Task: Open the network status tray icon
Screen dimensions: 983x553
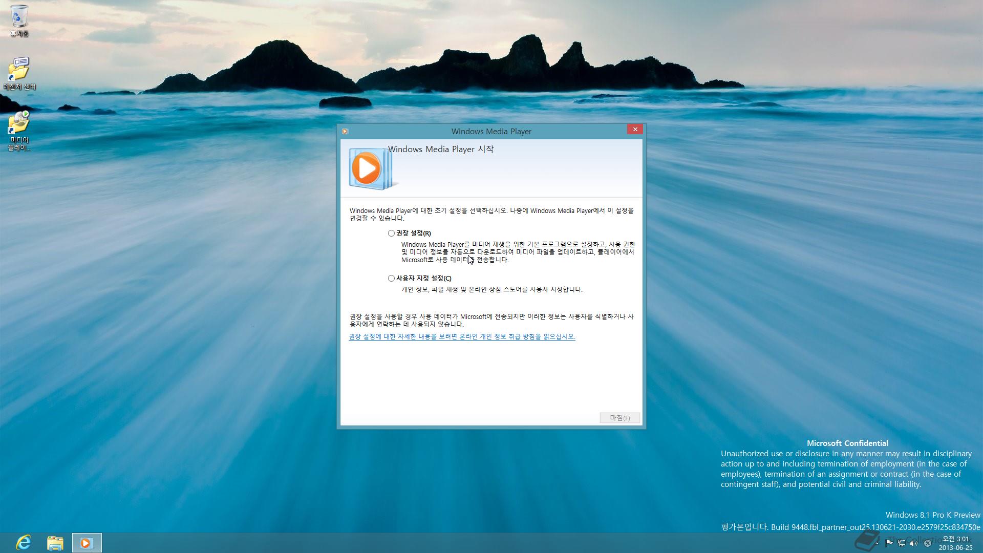Action: click(902, 543)
